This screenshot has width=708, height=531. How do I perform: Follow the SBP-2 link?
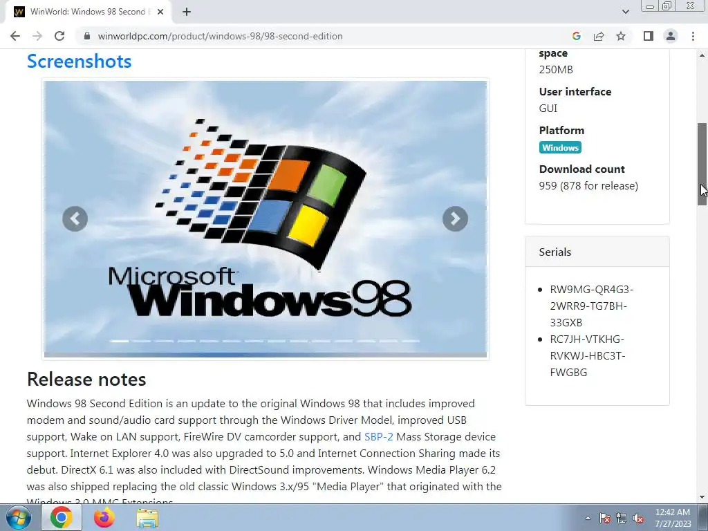click(378, 437)
